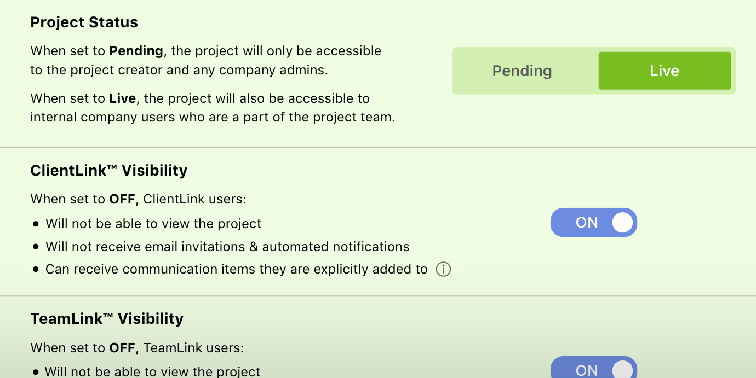Switch ClientLink visibility to OFF
The image size is (756, 378).
[x=594, y=223]
